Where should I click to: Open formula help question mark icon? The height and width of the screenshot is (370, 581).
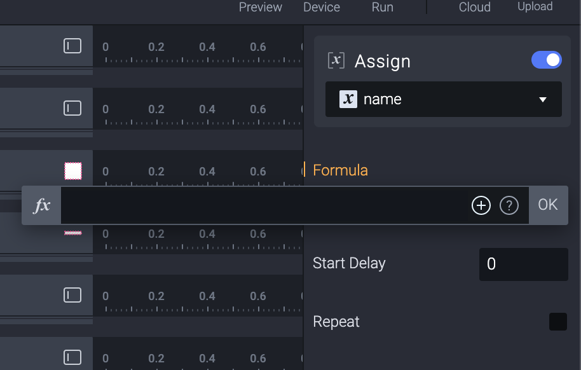509,205
